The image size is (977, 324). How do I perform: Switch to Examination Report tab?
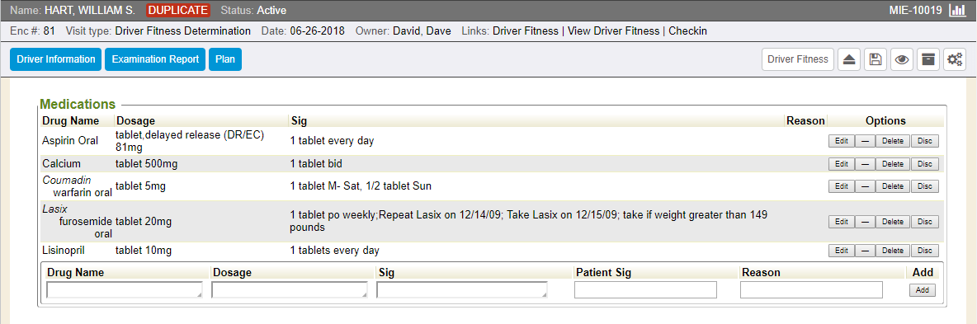155,59
